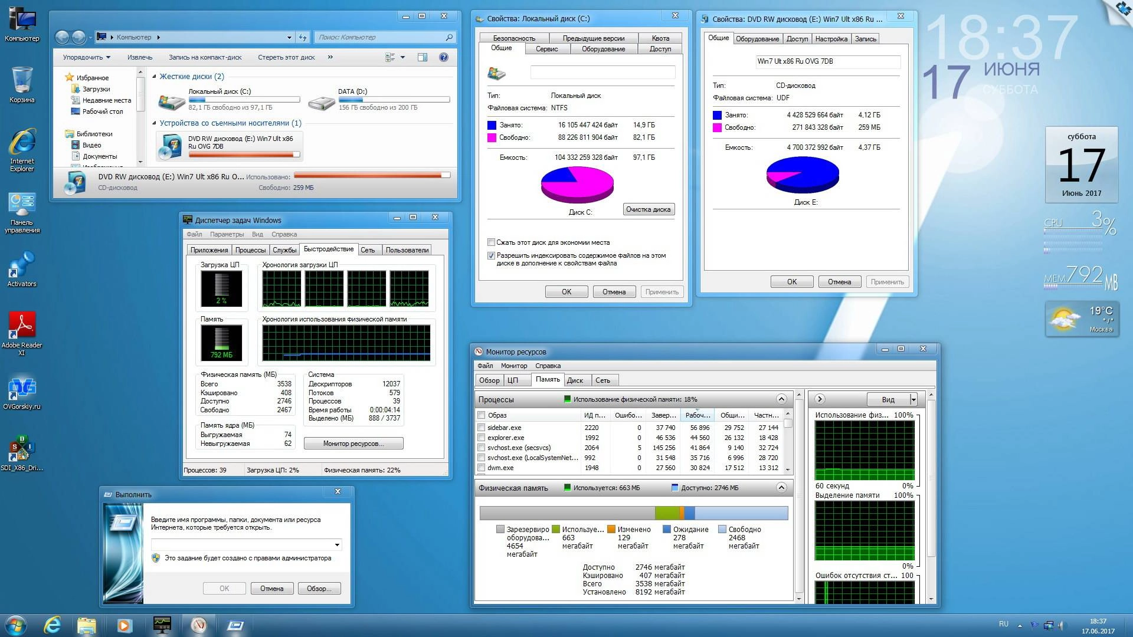
Task: Tick the sidebar.exe process checkbox
Action: (x=482, y=428)
